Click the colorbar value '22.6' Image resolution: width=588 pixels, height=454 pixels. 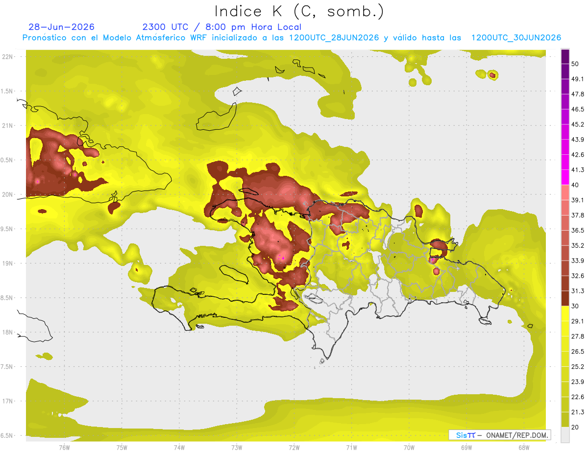(578, 397)
